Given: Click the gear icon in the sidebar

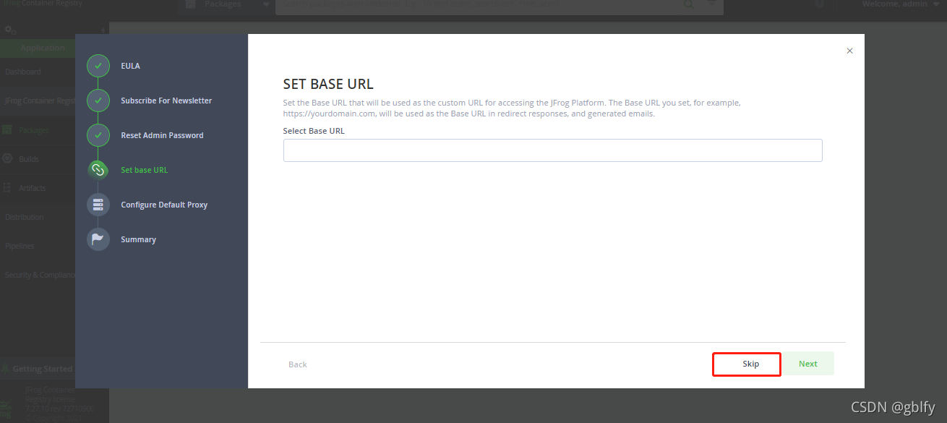Looking at the screenshot, I should [9, 30].
